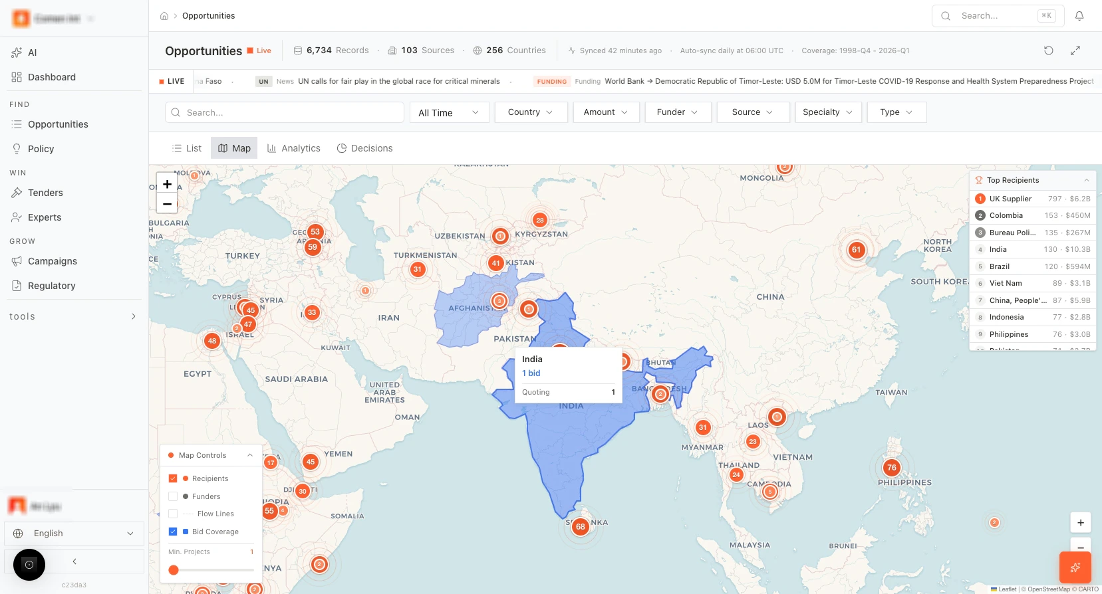Viewport: 1102px width, 594px height.
Task: Click the Turkmenistan cluster marker 31
Action: click(418, 269)
